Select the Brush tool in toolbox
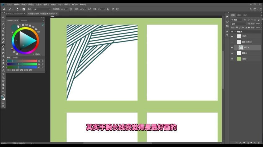The height and width of the screenshot is (147, 263). pos(3,46)
